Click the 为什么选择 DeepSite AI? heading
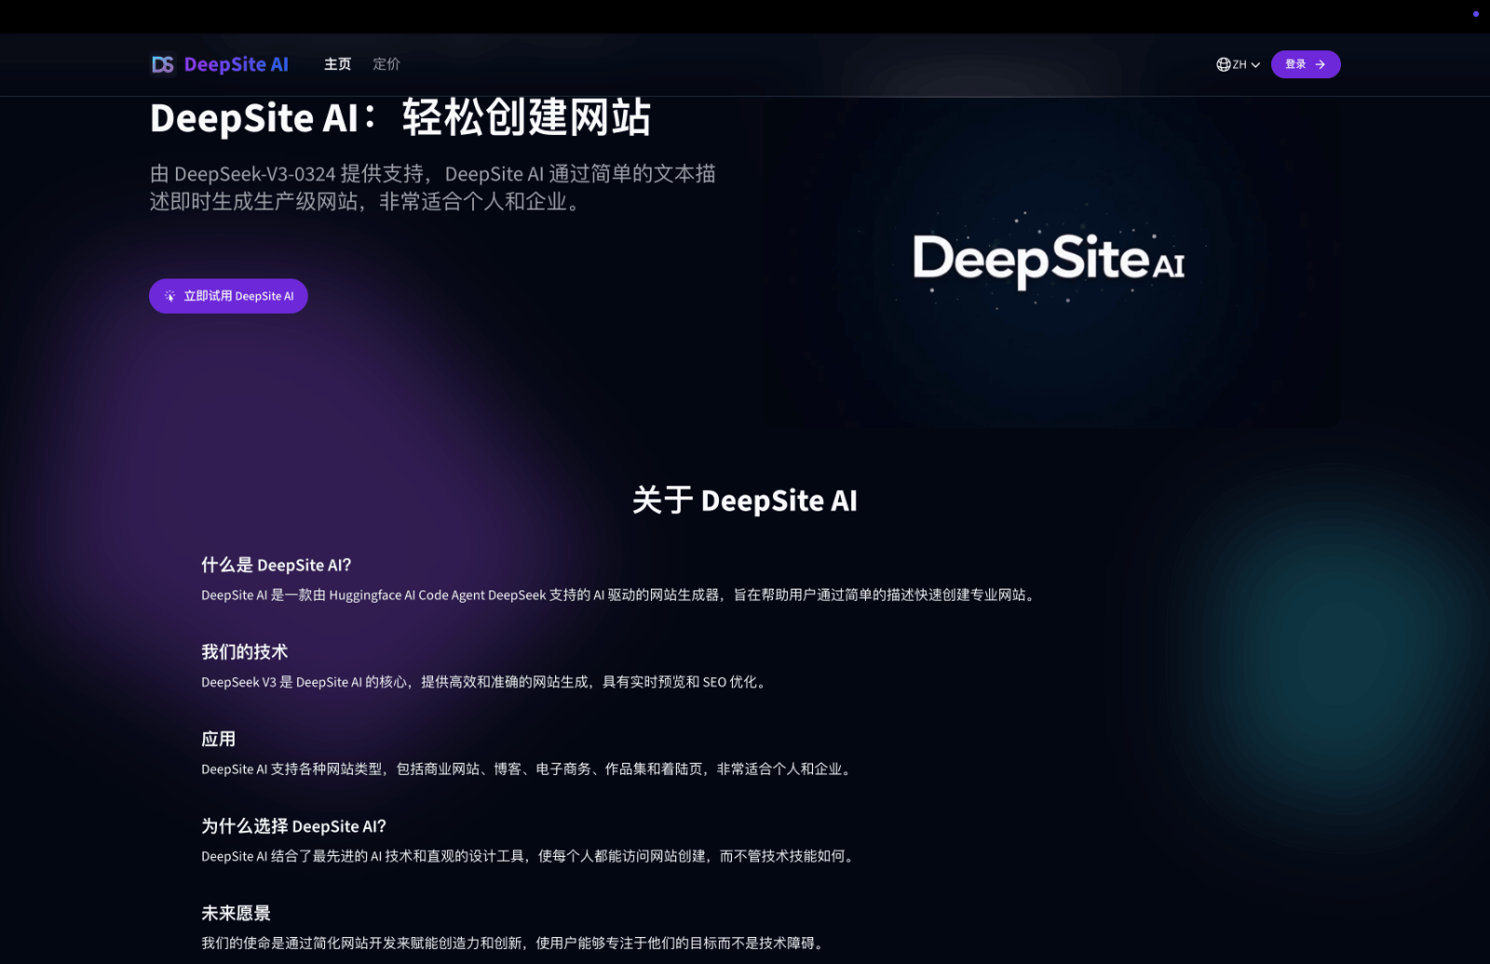The height and width of the screenshot is (964, 1490). pyautogui.click(x=294, y=826)
